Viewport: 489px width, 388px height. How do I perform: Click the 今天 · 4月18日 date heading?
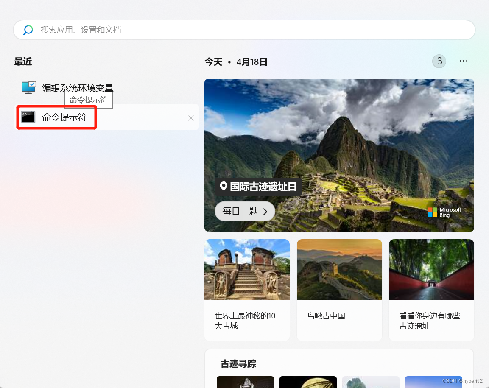(x=236, y=62)
